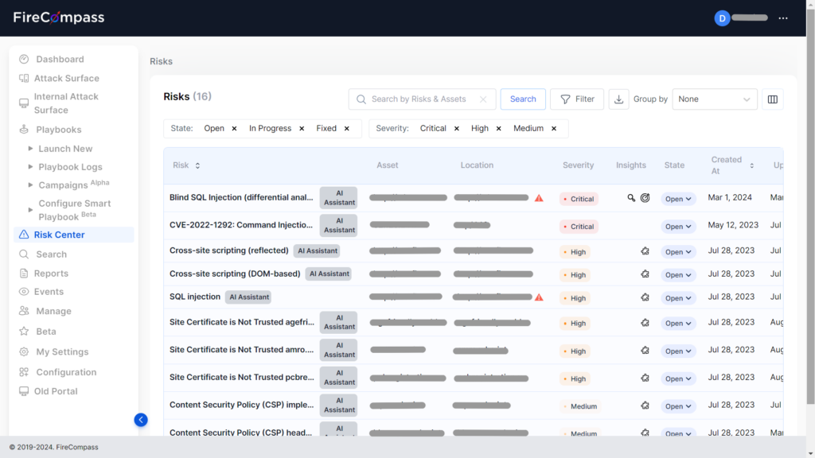
Task: Collapse the sidebar with the blue chevron
Action: pos(141,420)
